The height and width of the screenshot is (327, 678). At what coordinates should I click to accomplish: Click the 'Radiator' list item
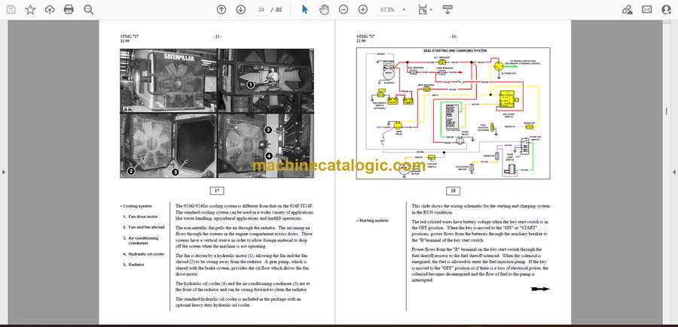136,265
